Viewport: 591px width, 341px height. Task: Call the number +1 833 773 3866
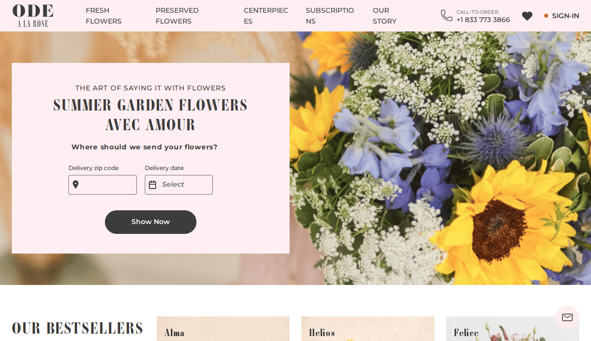click(x=483, y=20)
